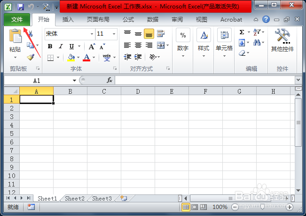Click the text orientation icon
The height and width of the screenshot is (216, 306).
(x=153, y=57)
